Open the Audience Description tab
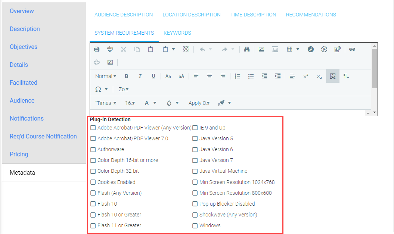 coord(124,15)
